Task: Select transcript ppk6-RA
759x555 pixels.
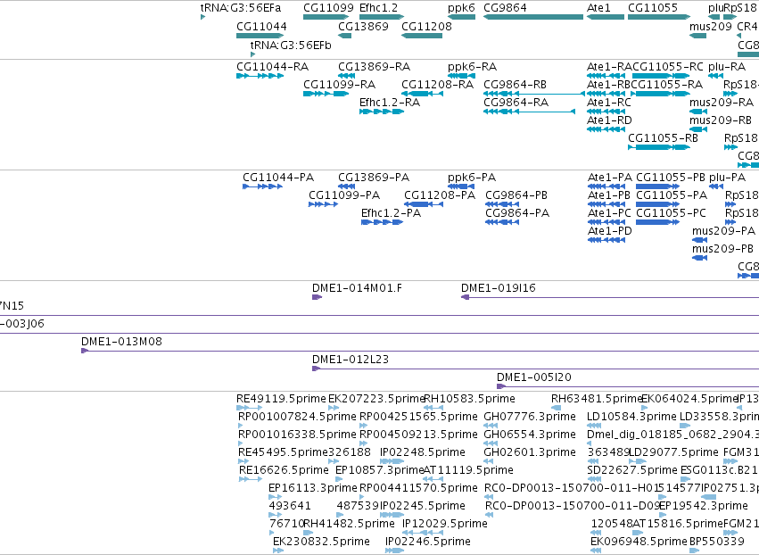Action: 461,76
